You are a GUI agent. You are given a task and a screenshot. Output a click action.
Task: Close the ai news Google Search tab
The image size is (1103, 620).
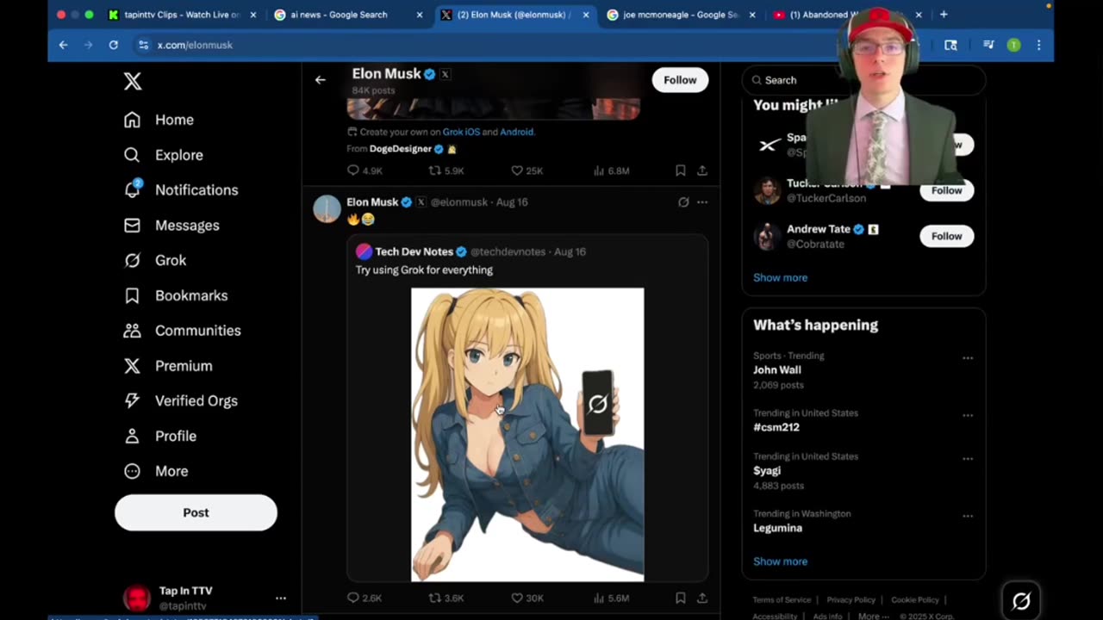pyautogui.click(x=420, y=15)
